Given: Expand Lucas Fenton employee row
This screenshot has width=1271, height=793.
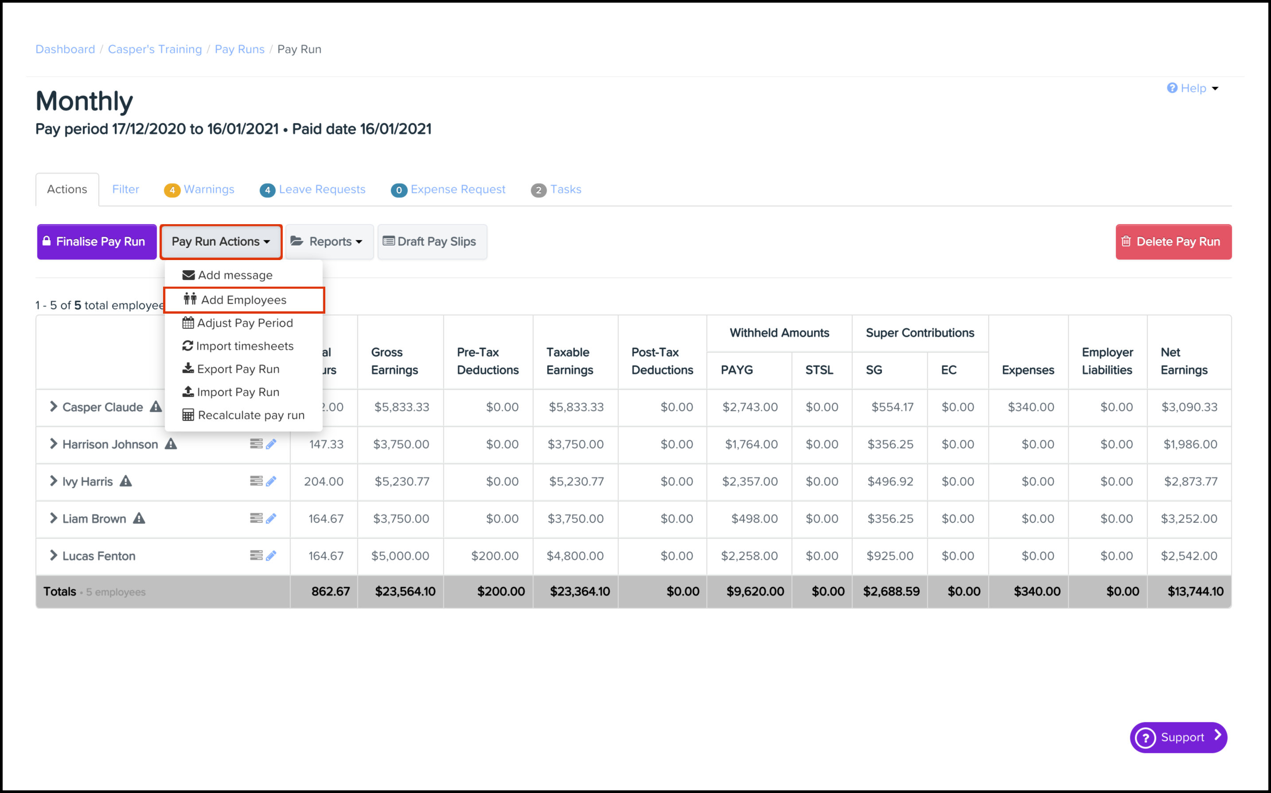Looking at the screenshot, I should pyautogui.click(x=53, y=556).
